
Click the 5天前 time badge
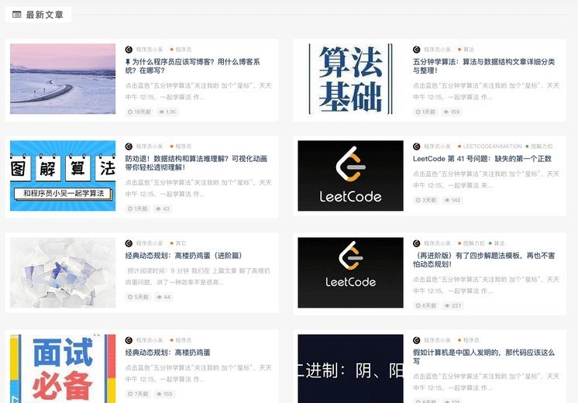point(138,297)
